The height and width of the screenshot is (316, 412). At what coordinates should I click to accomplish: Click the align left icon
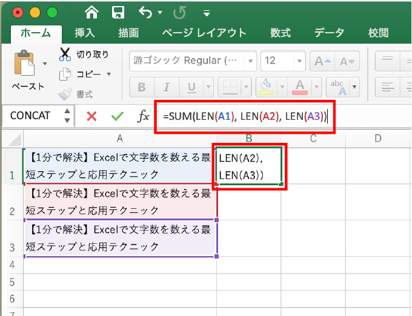pyautogui.click(x=388, y=87)
